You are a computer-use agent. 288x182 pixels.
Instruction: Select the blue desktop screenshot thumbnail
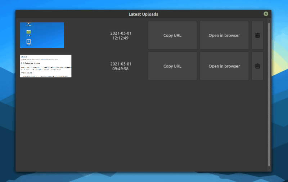42,35
